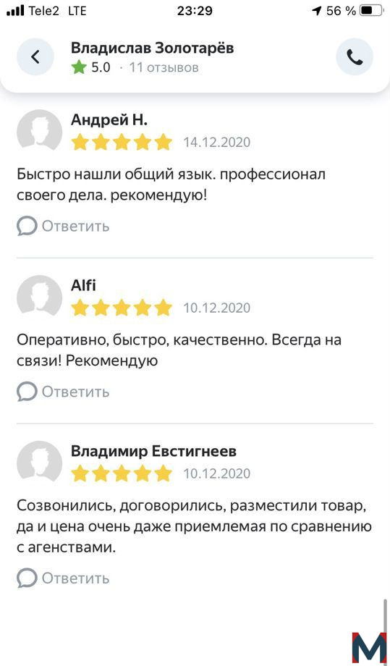Tap the Владислав Золотарёв title
The image size is (390, 666).
click(153, 49)
